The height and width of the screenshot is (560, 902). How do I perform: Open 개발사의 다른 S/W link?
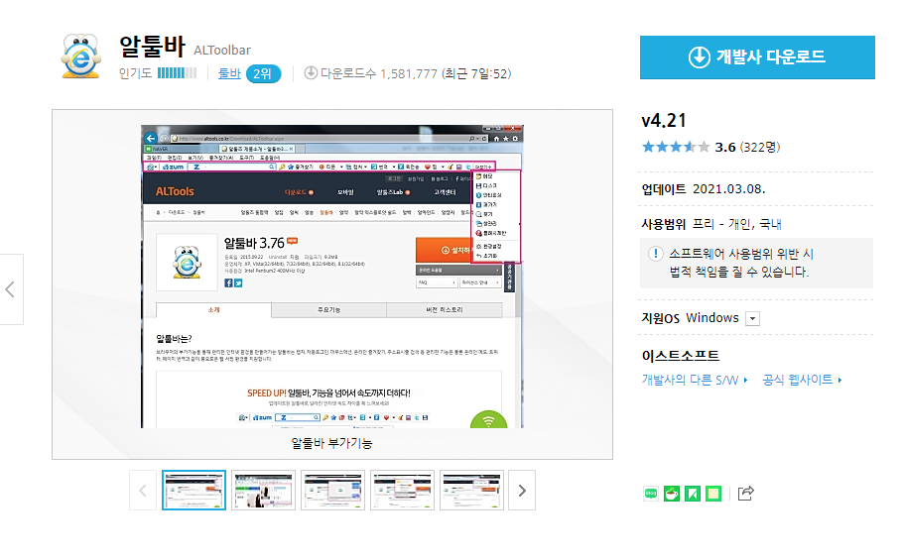(x=695, y=380)
